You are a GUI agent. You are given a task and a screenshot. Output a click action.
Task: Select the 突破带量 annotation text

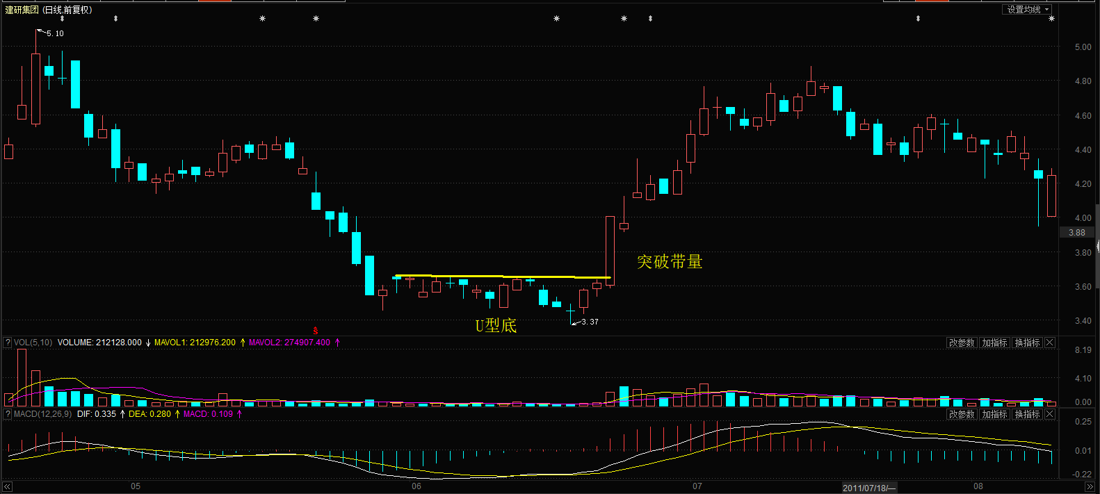(x=670, y=262)
